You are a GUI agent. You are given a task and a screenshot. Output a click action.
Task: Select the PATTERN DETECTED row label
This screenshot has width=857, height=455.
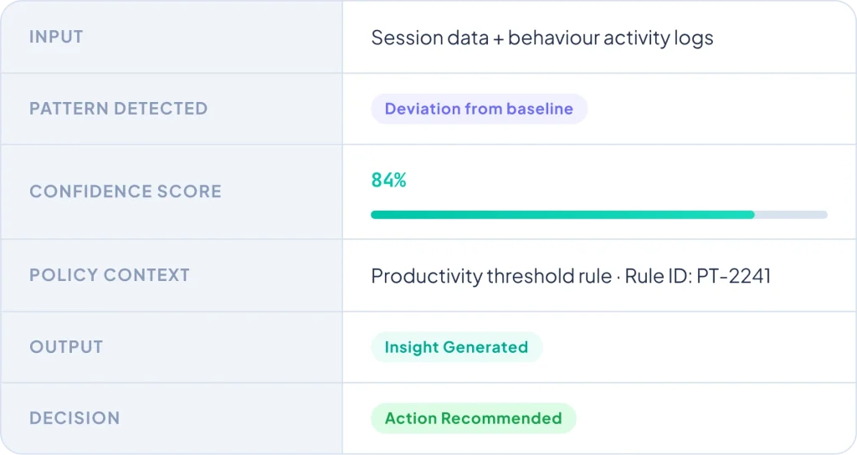click(x=118, y=109)
